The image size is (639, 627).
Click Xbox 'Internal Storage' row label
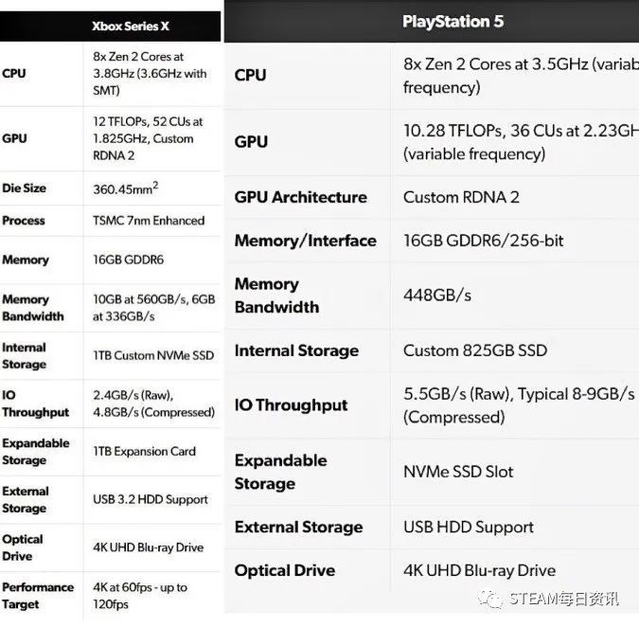click(x=24, y=355)
